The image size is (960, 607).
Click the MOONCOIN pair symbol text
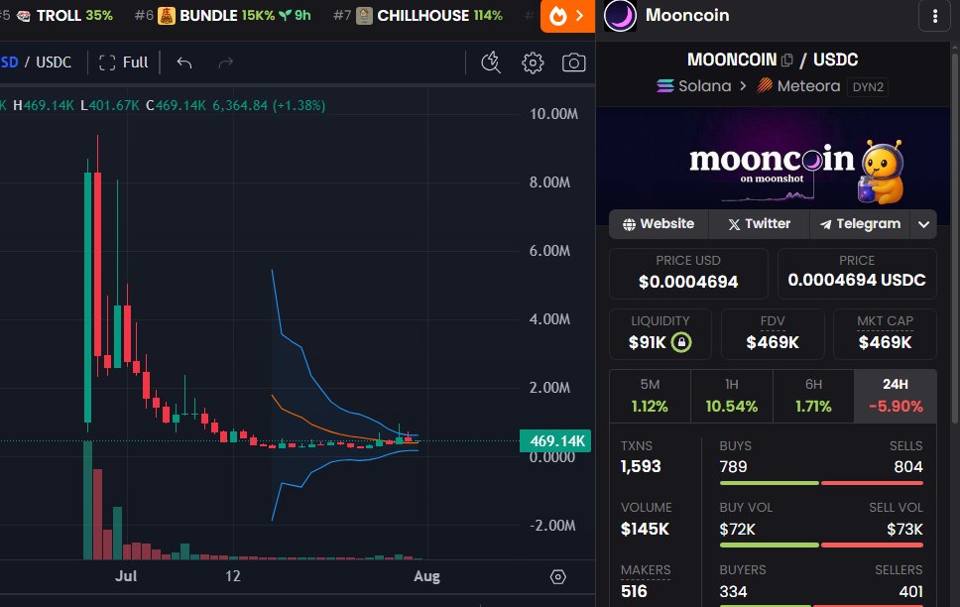pos(732,61)
